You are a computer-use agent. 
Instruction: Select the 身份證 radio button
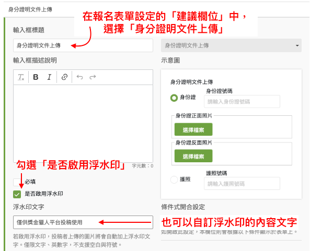point(174,98)
